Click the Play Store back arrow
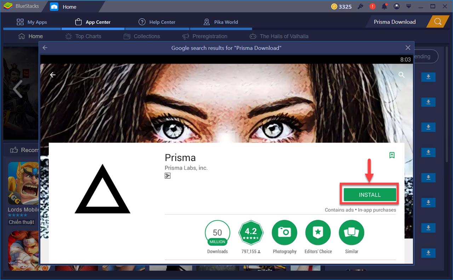453x280 pixels. point(53,75)
